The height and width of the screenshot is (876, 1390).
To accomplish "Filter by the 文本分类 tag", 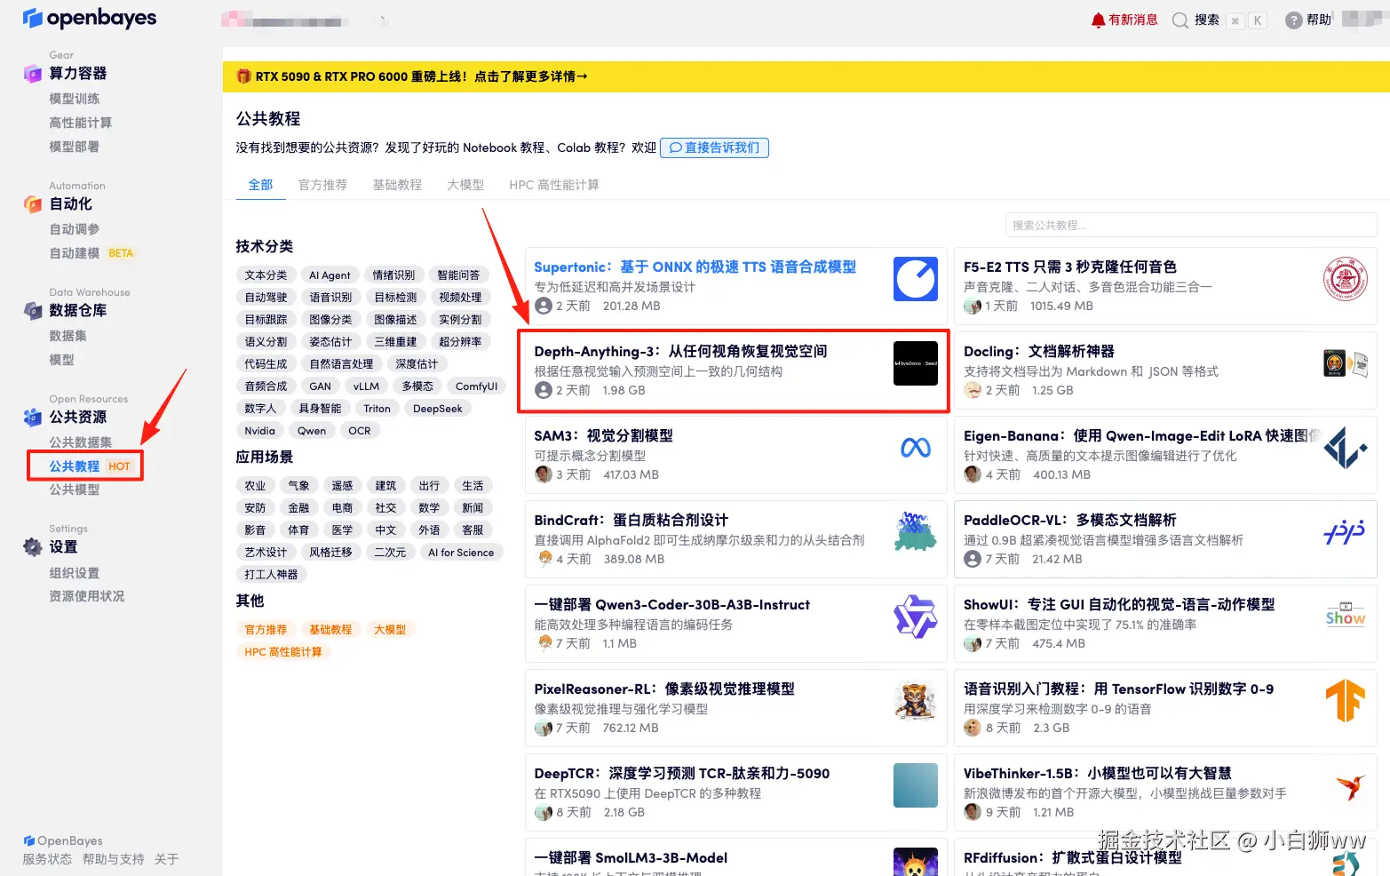I will (x=266, y=275).
